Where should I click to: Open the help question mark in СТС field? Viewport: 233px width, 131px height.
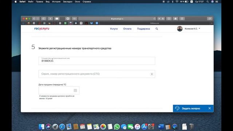coord(152,74)
